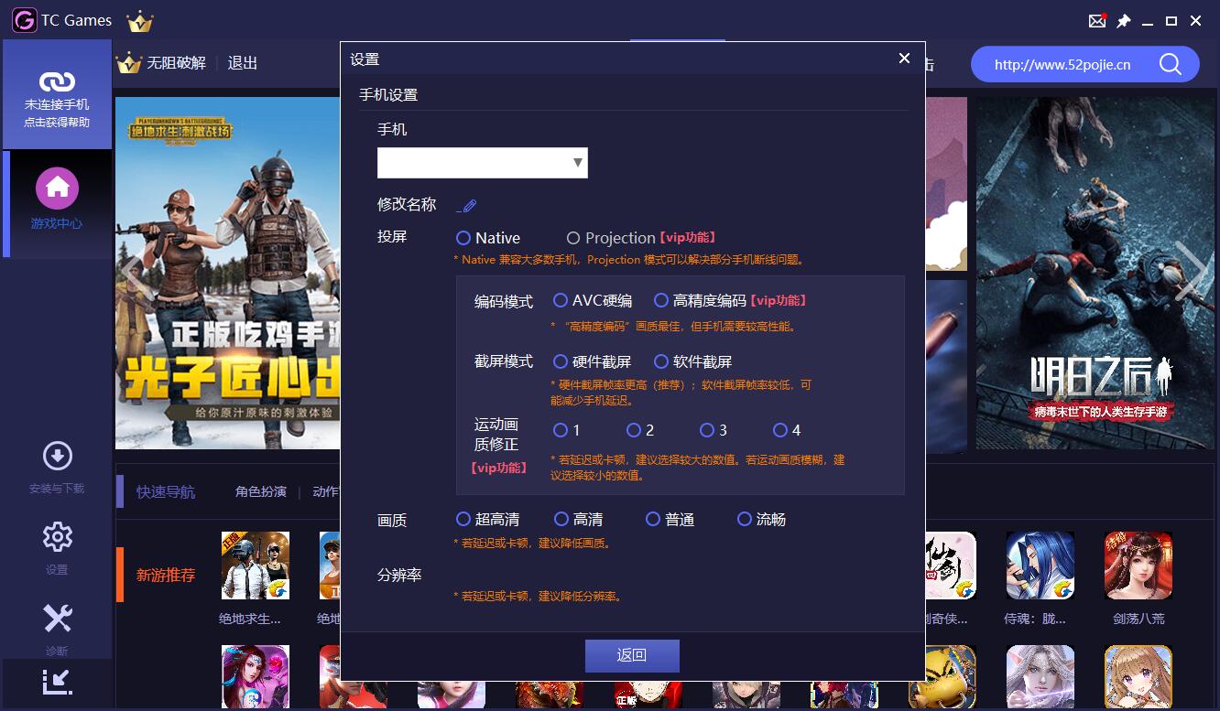This screenshot has width=1220, height=711.
Task: Click the 安装与下载 download icon
Action: point(57,458)
